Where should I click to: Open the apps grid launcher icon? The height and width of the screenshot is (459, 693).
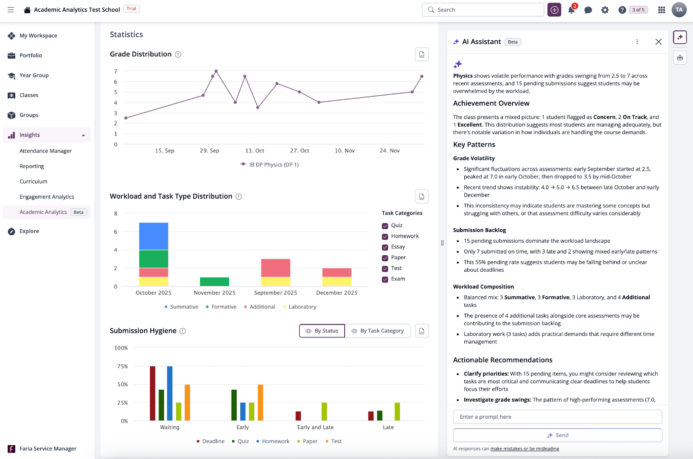pyautogui.click(x=661, y=10)
